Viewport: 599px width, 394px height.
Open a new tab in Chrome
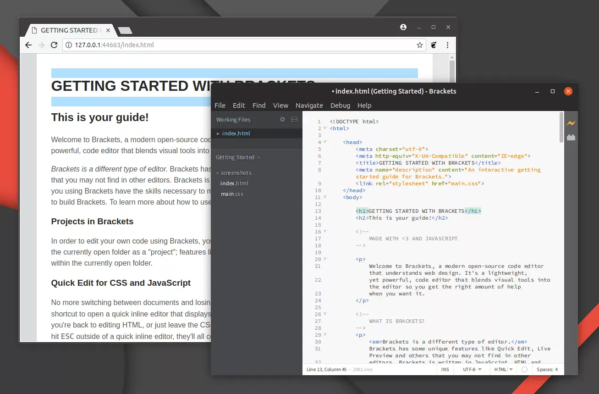point(125,31)
